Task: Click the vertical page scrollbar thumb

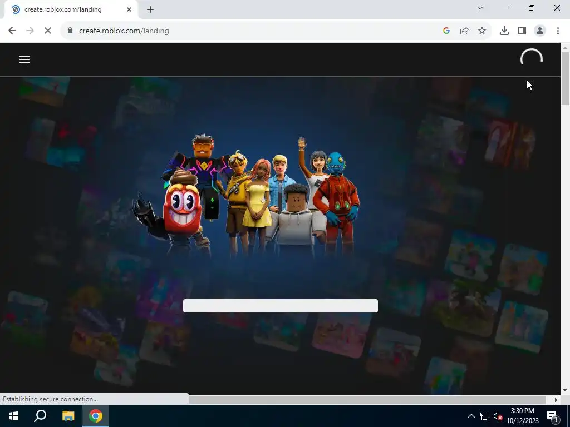Action: 565,79
